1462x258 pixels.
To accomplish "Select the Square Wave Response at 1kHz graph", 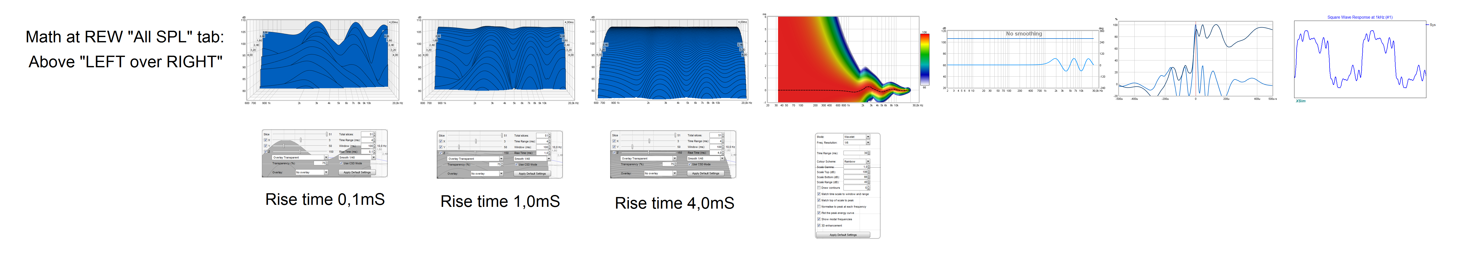I will (1360, 59).
